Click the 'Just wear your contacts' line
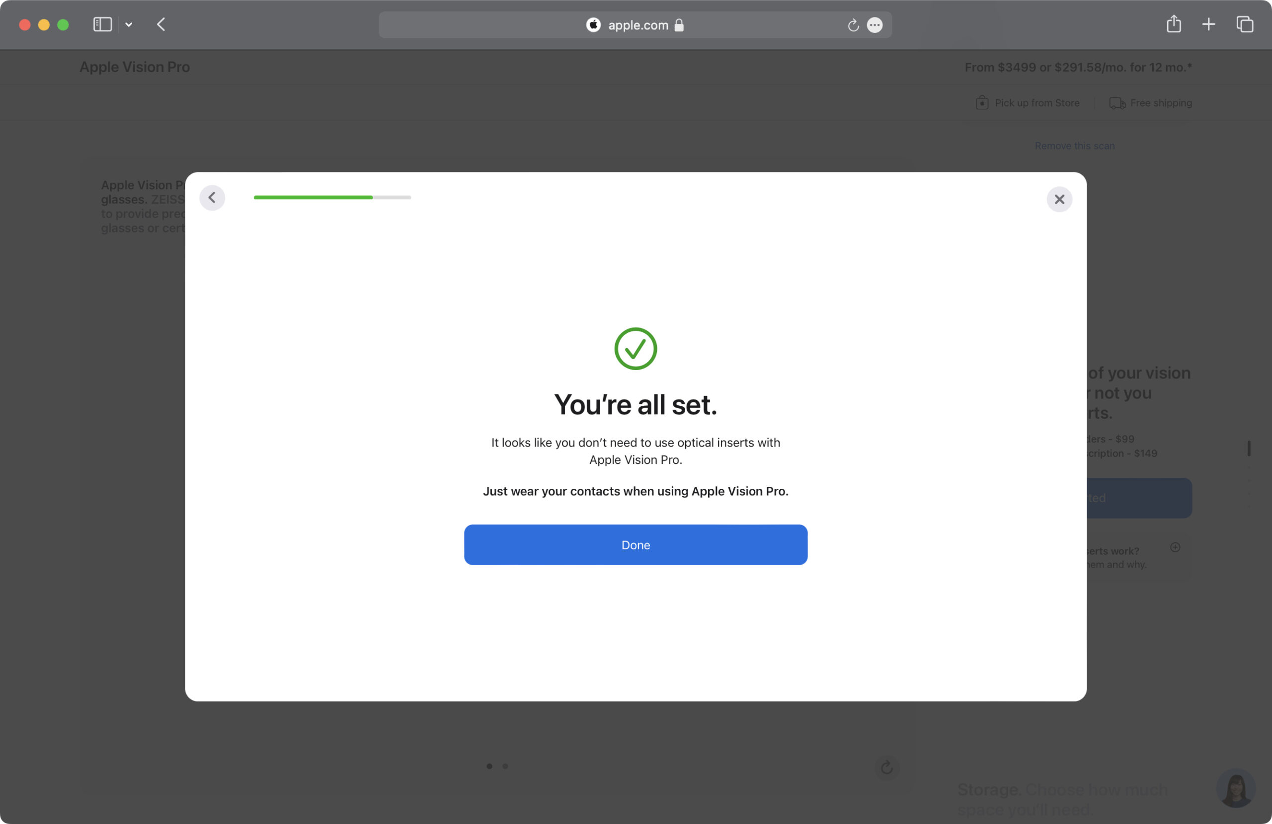This screenshot has height=824, width=1272. [636, 491]
